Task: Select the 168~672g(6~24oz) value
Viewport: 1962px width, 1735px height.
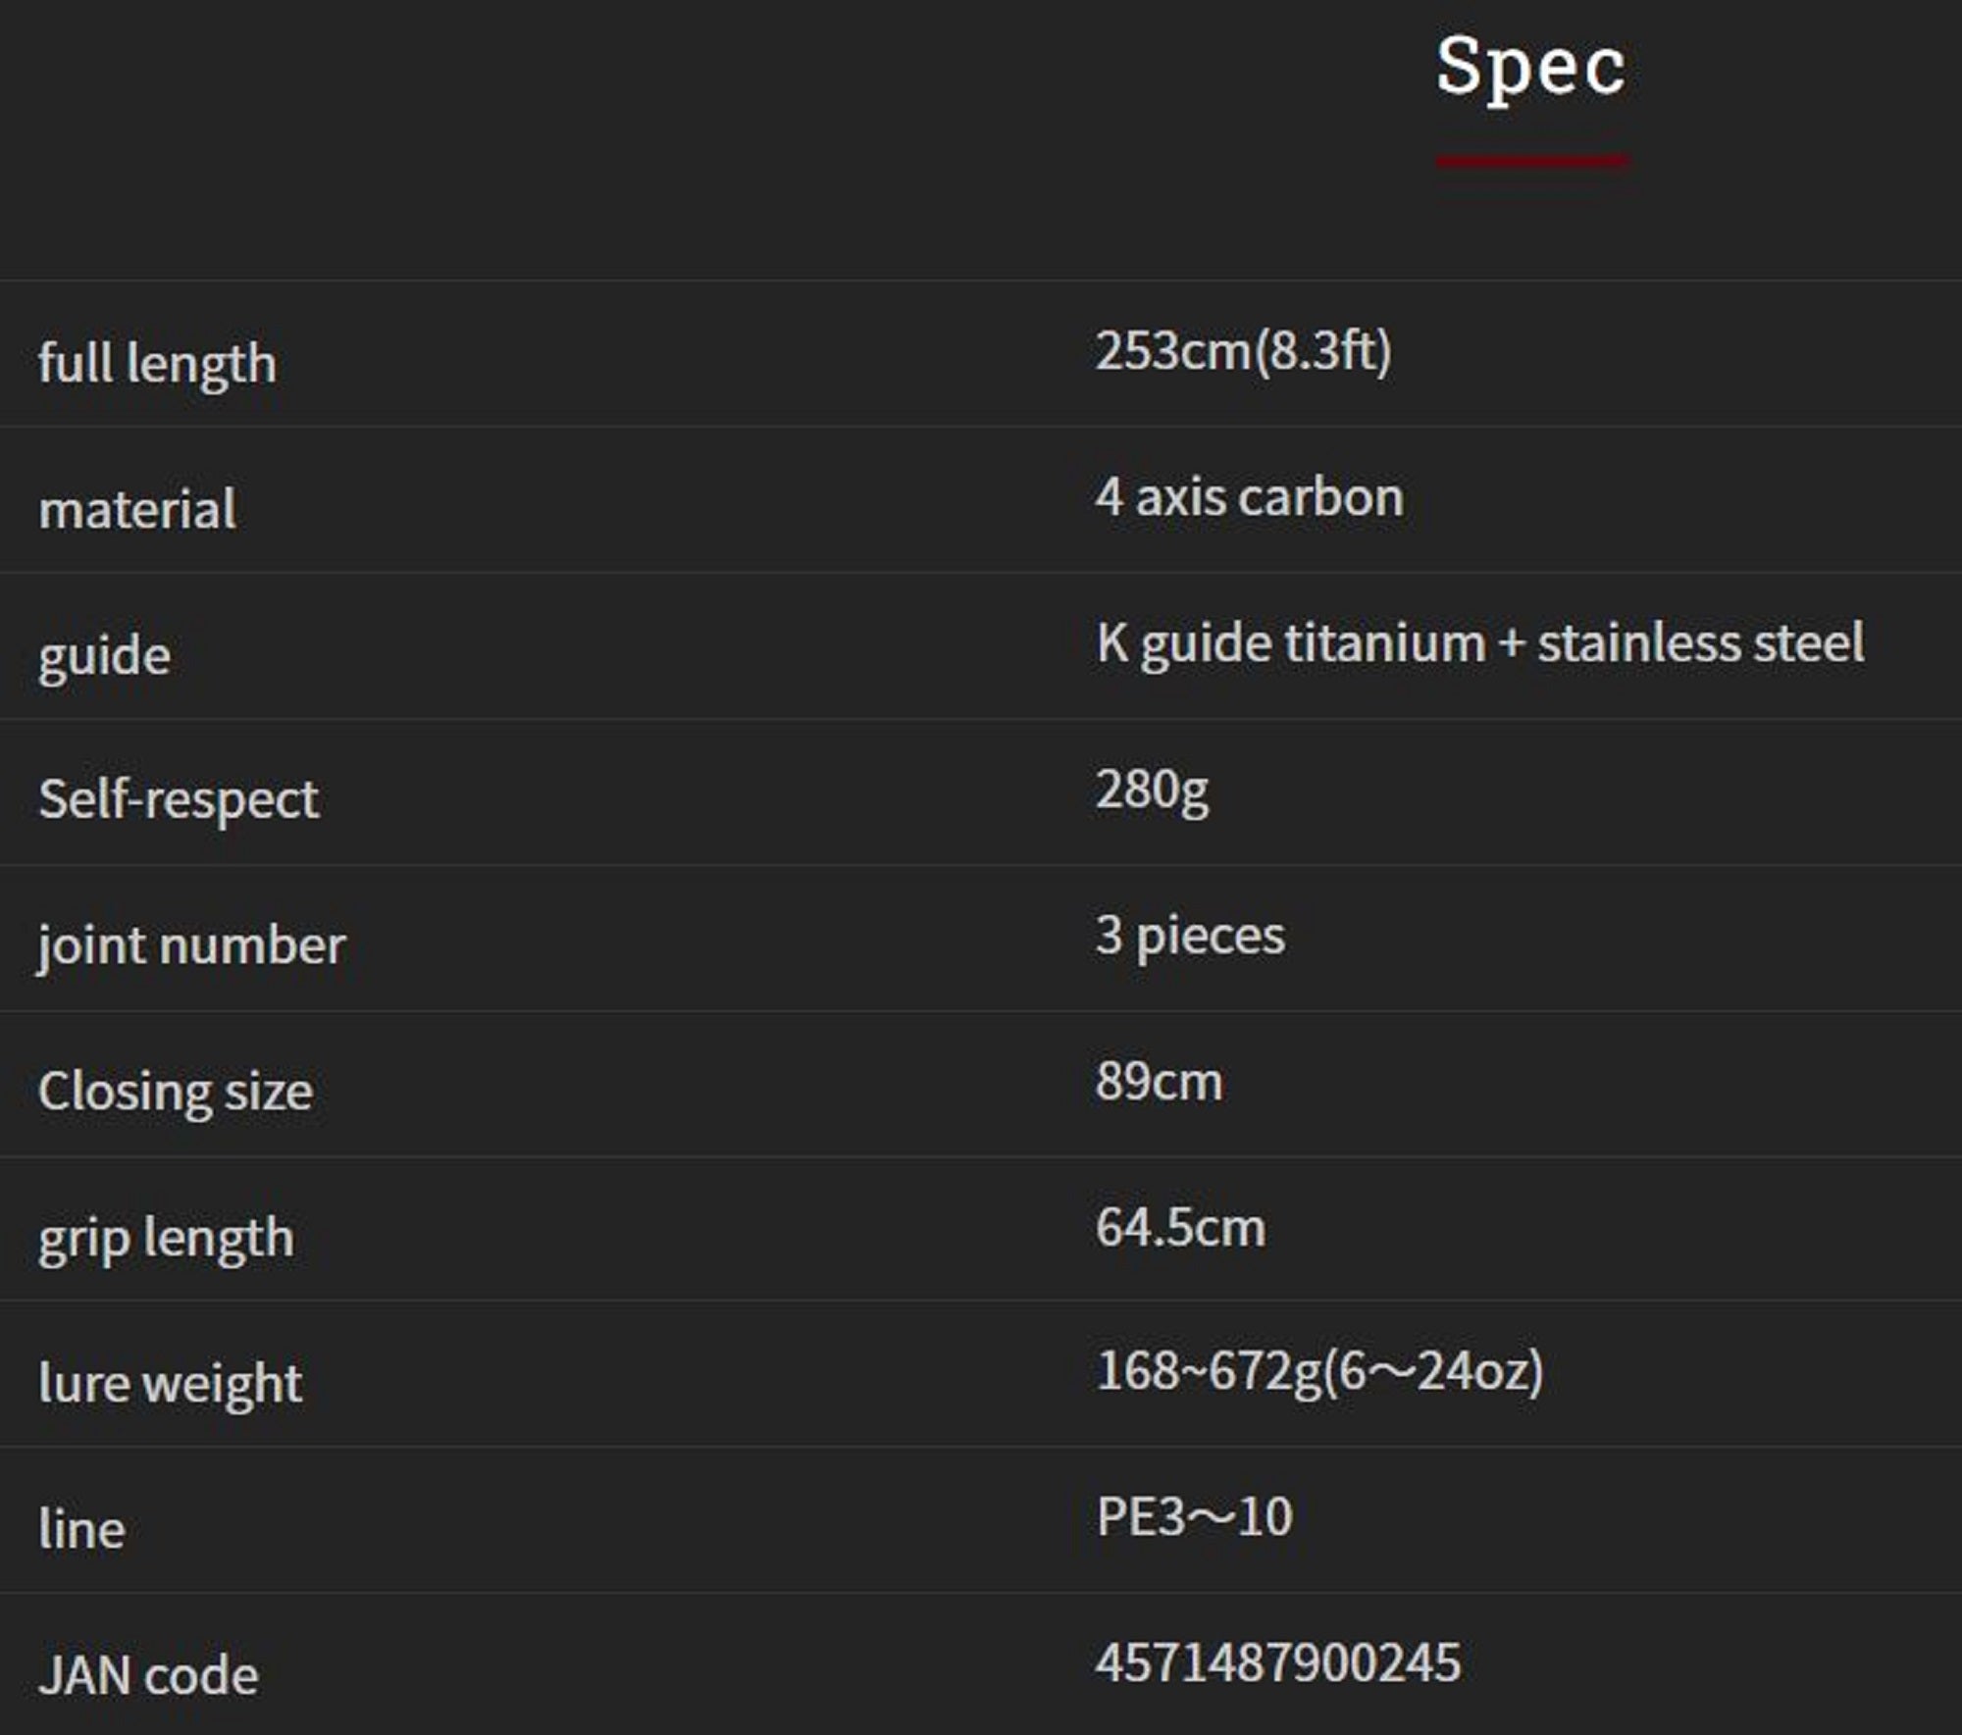Action: (x=1318, y=1372)
